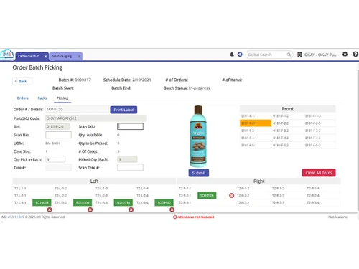359x269 pixels.
Task: Open the Racks sub-tab
Action: (42, 98)
